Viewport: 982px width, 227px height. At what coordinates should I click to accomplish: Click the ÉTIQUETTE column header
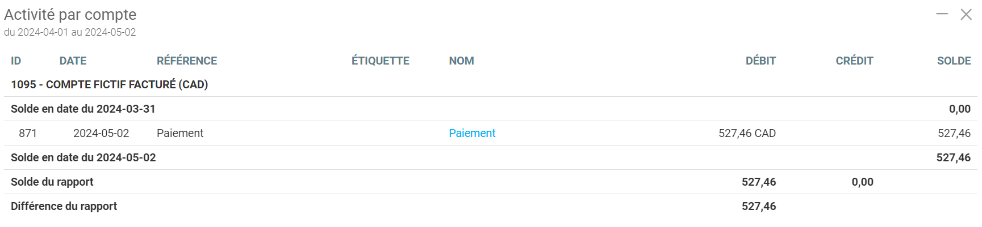tap(380, 61)
